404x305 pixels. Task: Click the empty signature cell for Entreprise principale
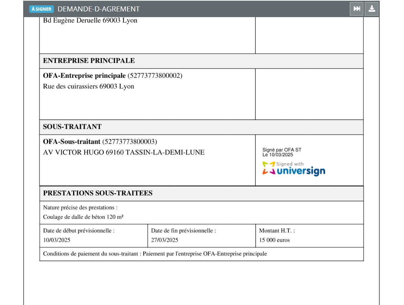coord(309,94)
